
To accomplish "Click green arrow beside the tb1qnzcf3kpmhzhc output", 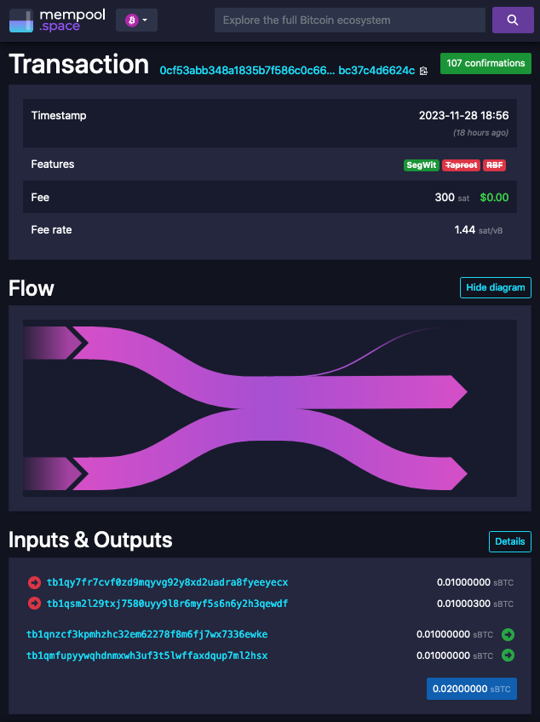I will pos(508,634).
